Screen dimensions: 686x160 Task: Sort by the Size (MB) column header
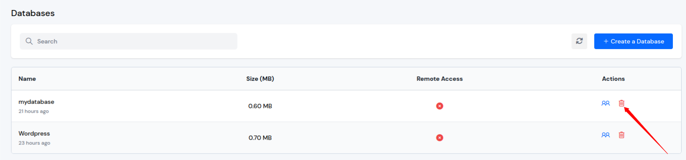[x=260, y=79]
